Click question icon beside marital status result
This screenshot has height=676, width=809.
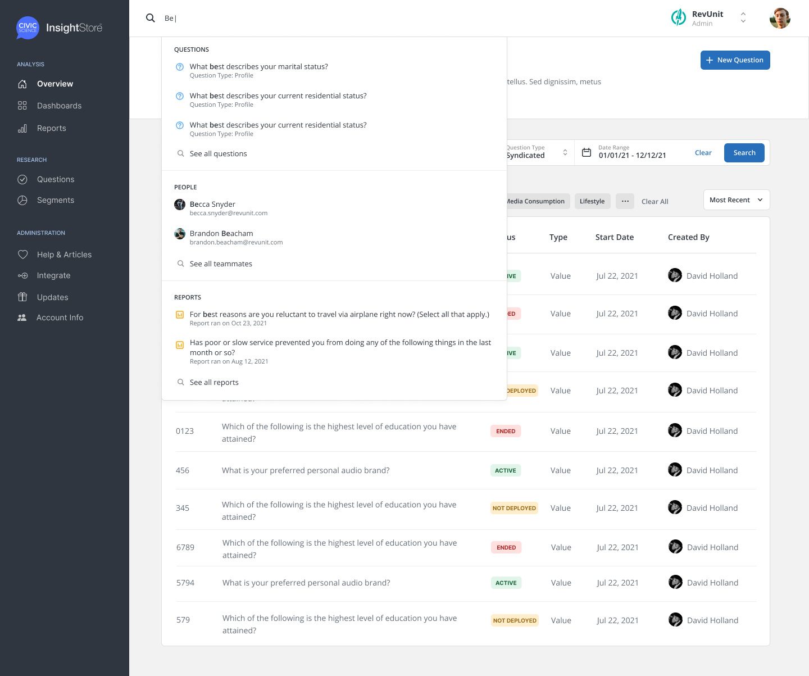click(180, 67)
